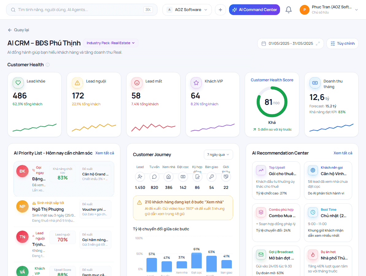Click the 57% conversion bar
The width and height of the screenshot is (366, 276).
152,265
